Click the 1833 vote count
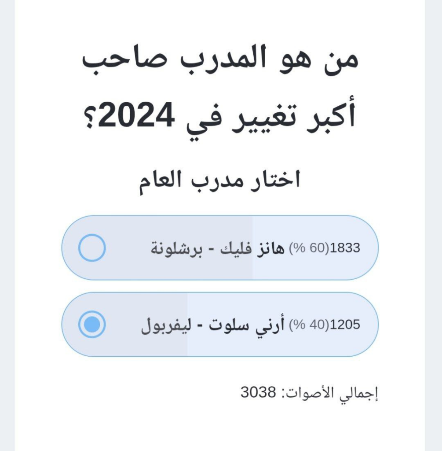 coord(344,248)
